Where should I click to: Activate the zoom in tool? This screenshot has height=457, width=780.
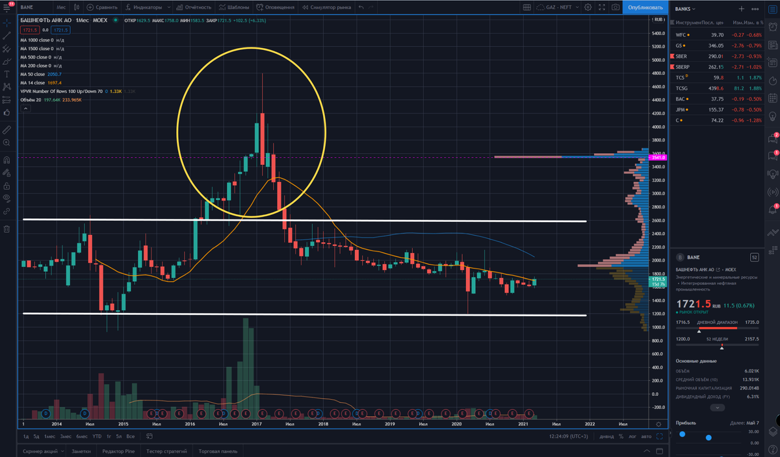coord(6,142)
